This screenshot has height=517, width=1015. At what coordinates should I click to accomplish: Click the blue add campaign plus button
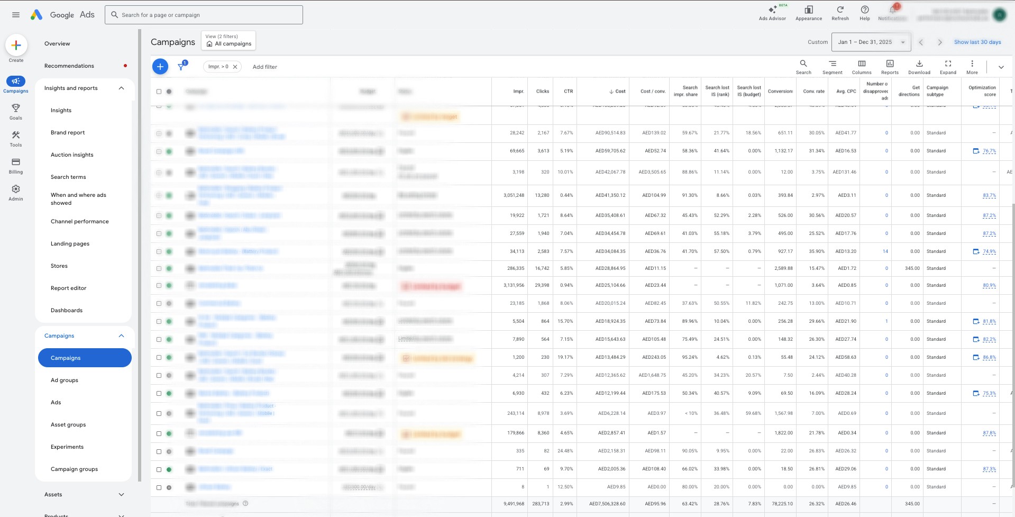coord(160,67)
